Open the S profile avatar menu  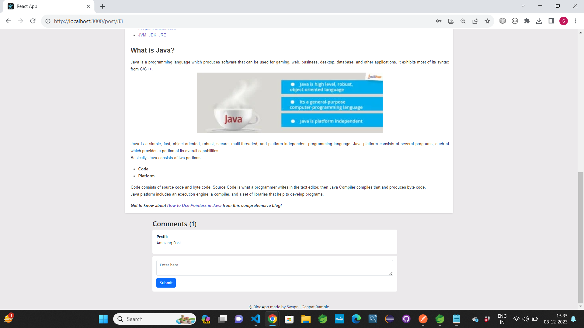(563, 21)
